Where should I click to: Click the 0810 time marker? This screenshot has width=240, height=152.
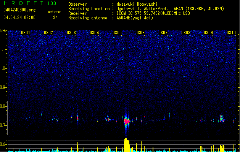231,33
